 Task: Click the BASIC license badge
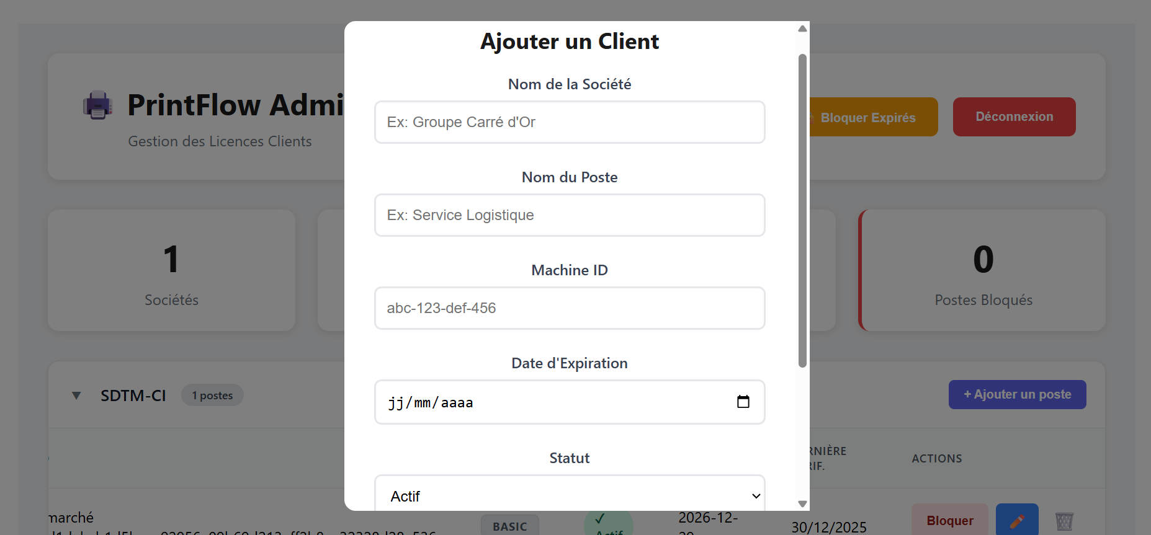(x=509, y=525)
